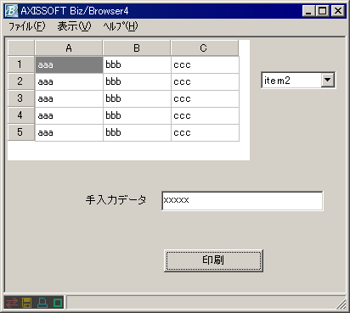Image resolution: width=350 pixels, height=313 pixels.
Task: Click the yellow floppy disk status icon
Action: [27, 303]
